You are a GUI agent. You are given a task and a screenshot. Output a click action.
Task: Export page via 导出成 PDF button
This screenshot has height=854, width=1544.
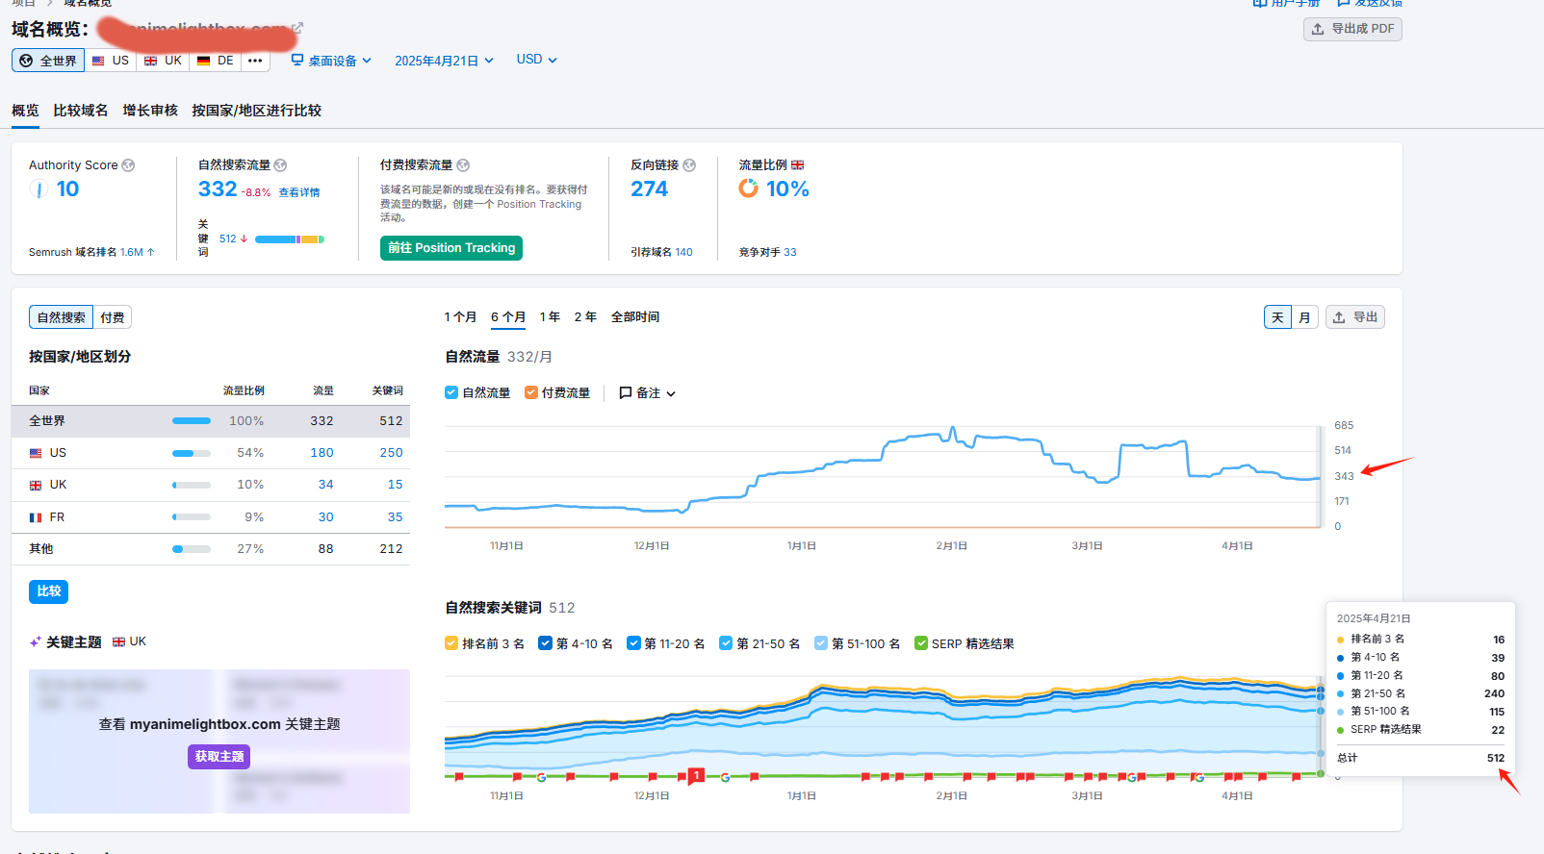pyautogui.click(x=1352, y=29)
